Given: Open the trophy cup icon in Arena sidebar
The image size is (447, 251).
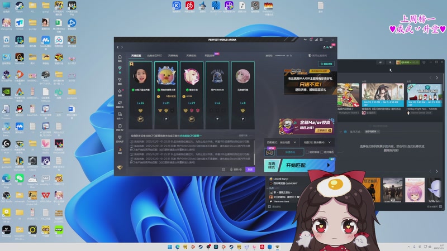Looking at the screenshot, I should tap(120, 80).
